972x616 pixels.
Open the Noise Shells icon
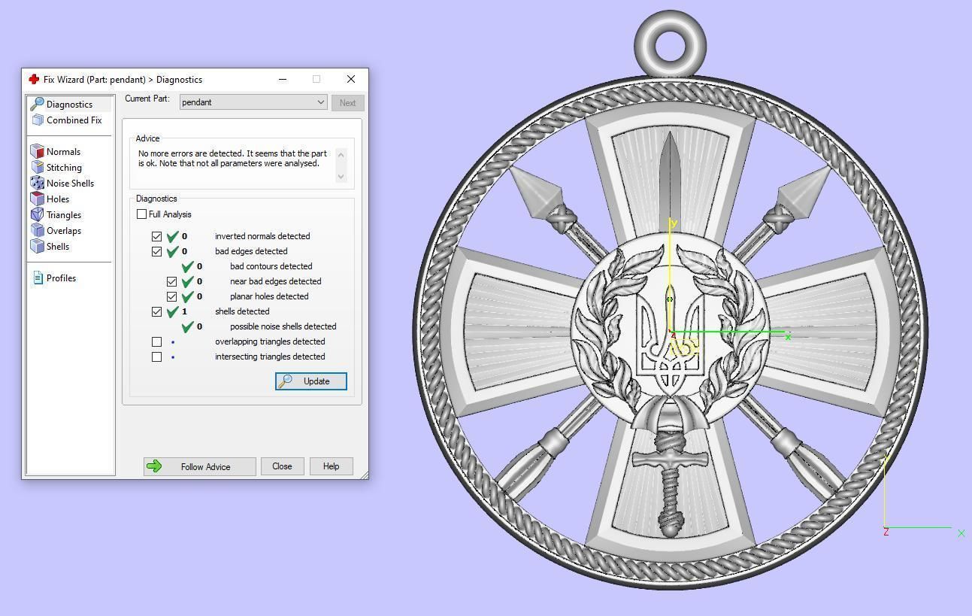tap(38, 183)
